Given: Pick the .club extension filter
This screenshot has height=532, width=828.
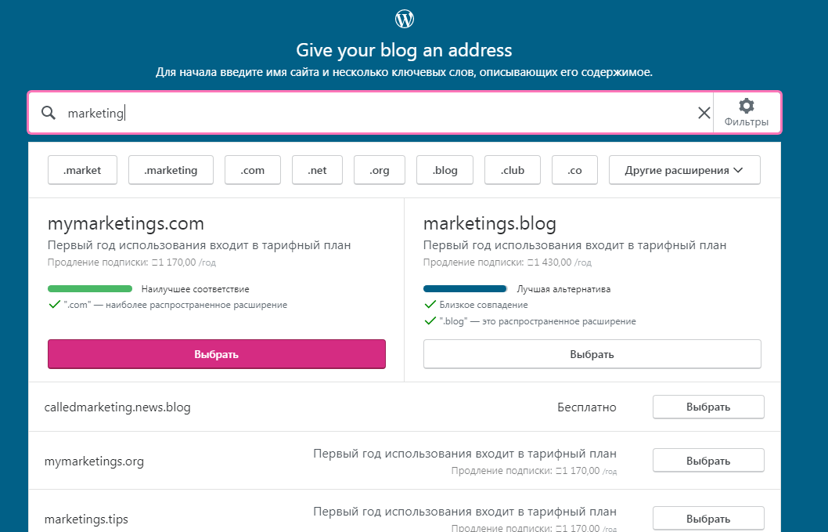Looking at the screenshot, I should point(513,170).
